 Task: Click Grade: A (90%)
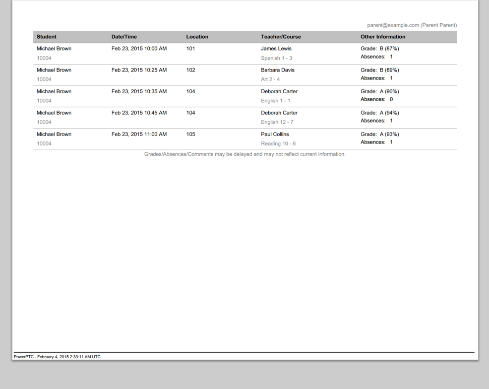[x=380, y=92]
